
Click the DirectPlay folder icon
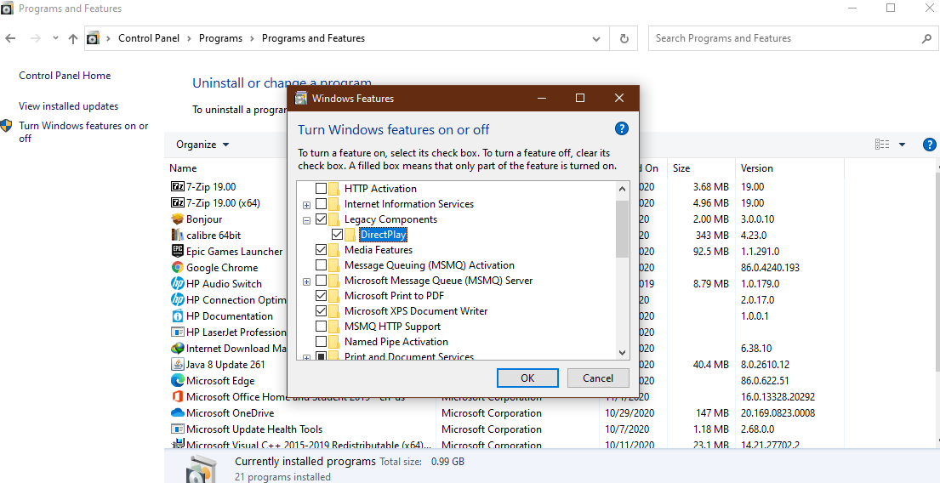coord(350,235)
